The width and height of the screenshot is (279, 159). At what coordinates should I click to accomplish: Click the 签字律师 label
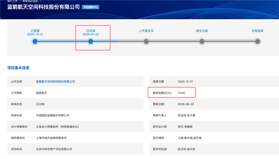click(x=158, y=138)
